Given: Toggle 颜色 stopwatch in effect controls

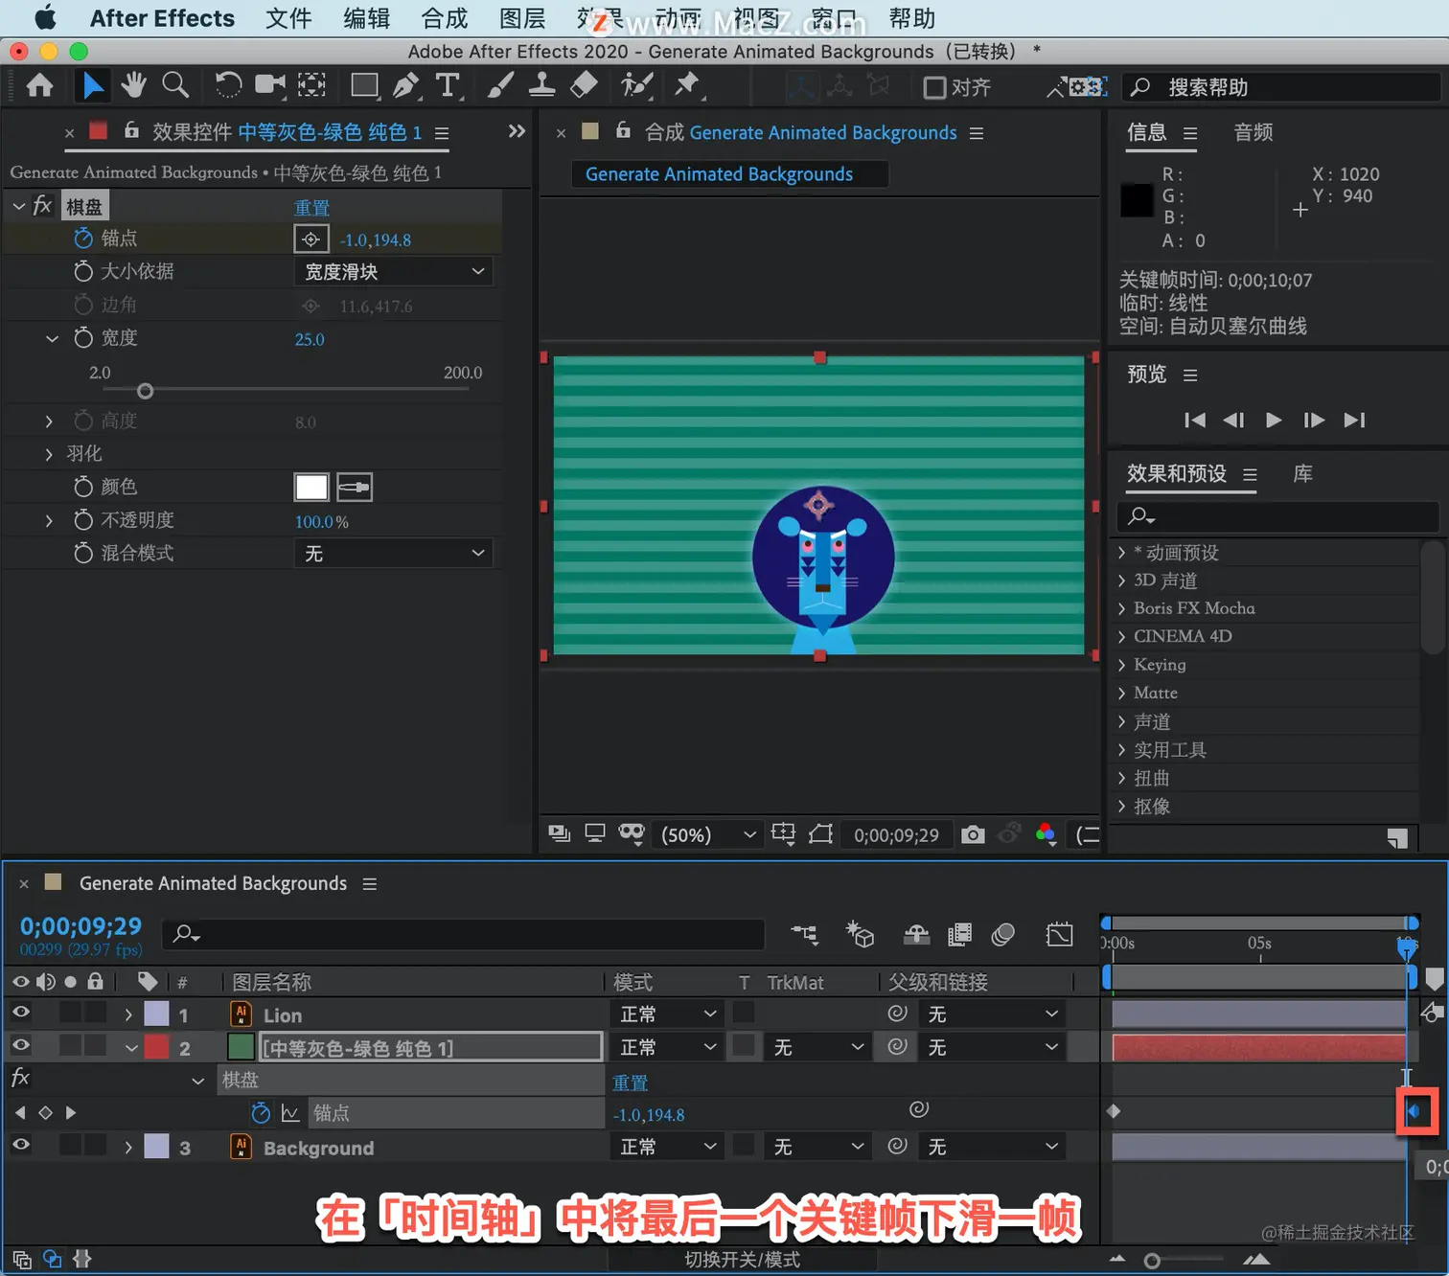Looking at the screenshot, I should coord(83,487).
